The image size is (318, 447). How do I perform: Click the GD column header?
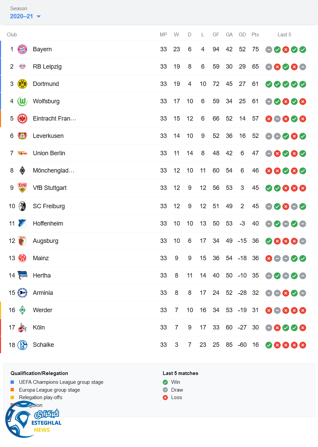[242, 35]
